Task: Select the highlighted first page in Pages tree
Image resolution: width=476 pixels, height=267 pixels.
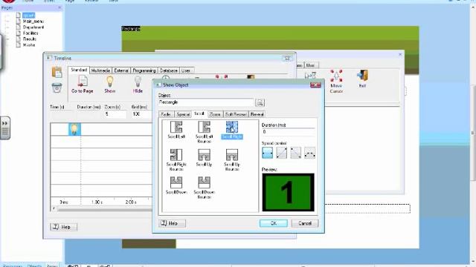Action: coord(28,15)
